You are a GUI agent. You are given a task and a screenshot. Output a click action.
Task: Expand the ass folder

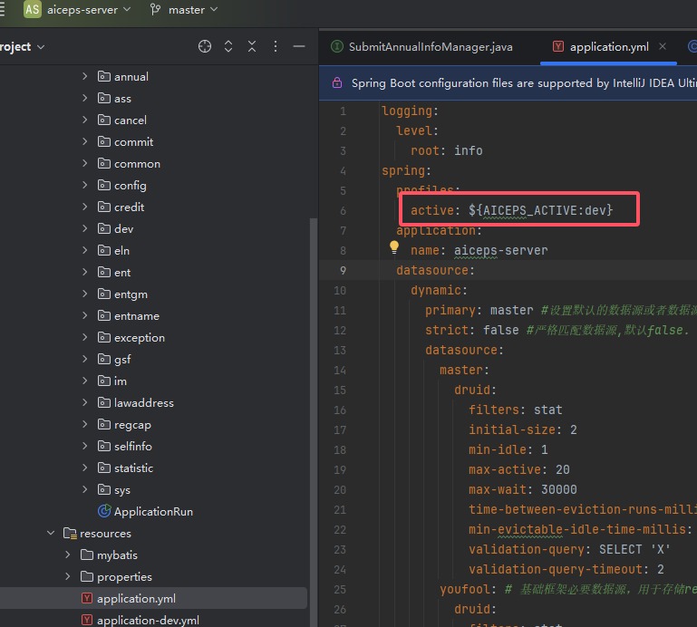(85, 98)
